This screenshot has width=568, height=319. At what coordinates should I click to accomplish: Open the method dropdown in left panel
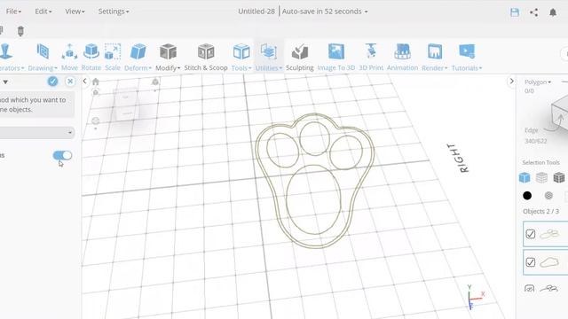36,132
